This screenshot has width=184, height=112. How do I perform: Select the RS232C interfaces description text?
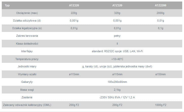[117, 51]
